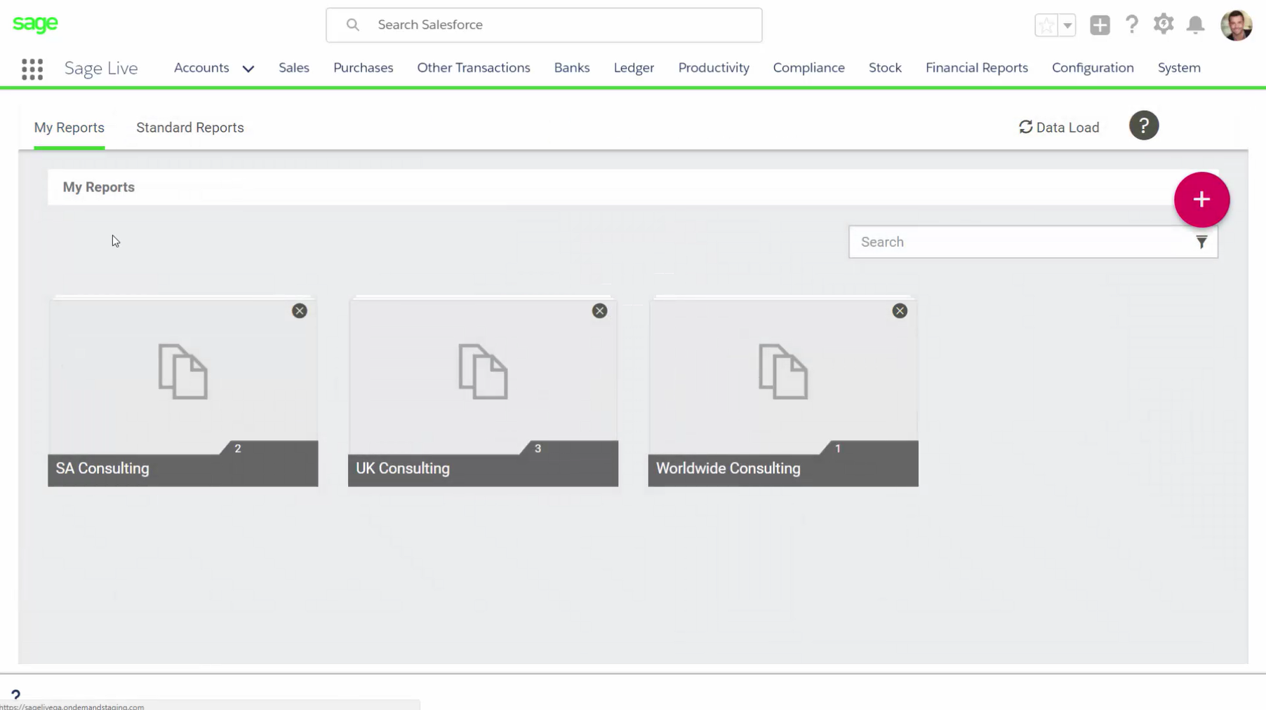Viewport: 1266px width, 710px height.
Task: Click the question mark at page bottom
Action: 15,694
